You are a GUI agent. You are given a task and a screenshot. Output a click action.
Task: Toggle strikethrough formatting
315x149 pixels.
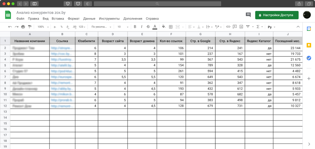[148, 27]
